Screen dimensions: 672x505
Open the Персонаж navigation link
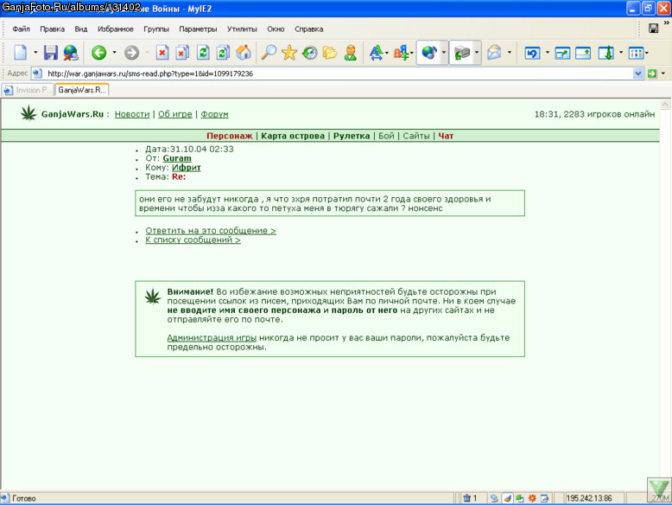point(229,136)
